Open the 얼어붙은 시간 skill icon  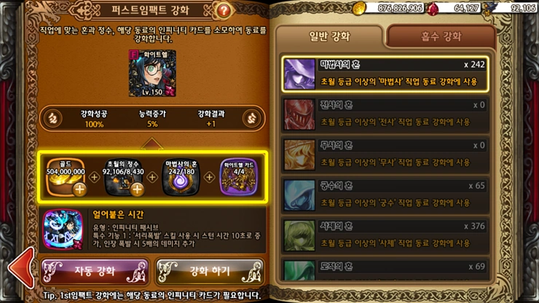click(x=63, y=229)
